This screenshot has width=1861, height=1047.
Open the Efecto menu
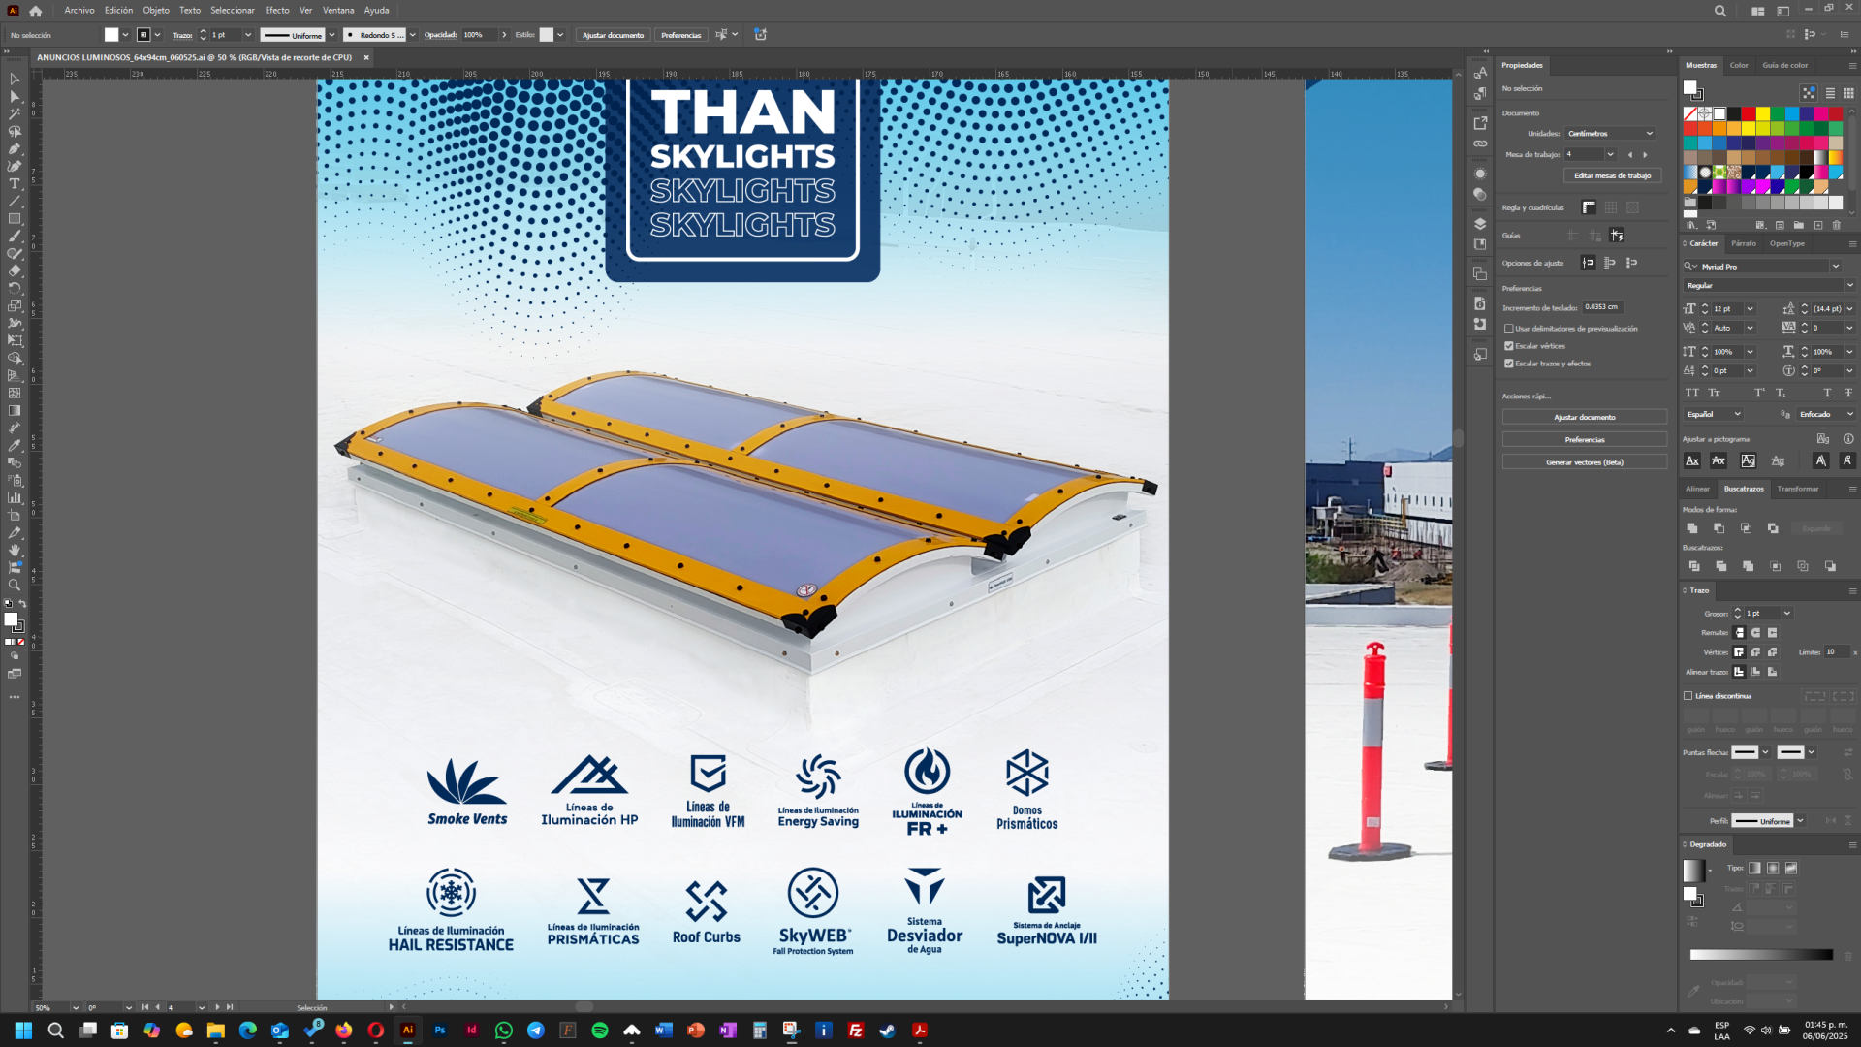[x=277, y=10]
